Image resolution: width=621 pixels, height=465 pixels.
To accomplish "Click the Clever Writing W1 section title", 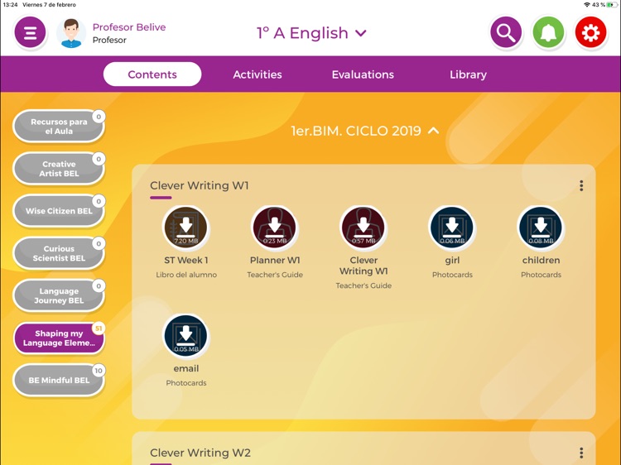I will [x=200, y=185].
